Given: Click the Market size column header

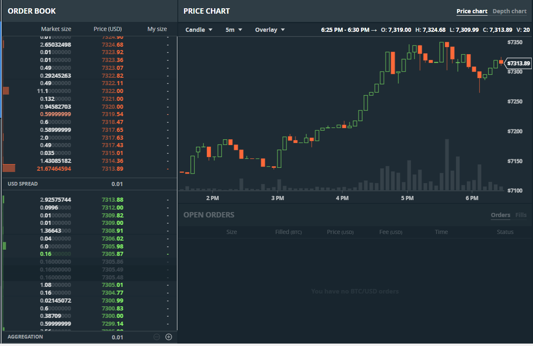Looking at the screenshot, I should point(56,29).
